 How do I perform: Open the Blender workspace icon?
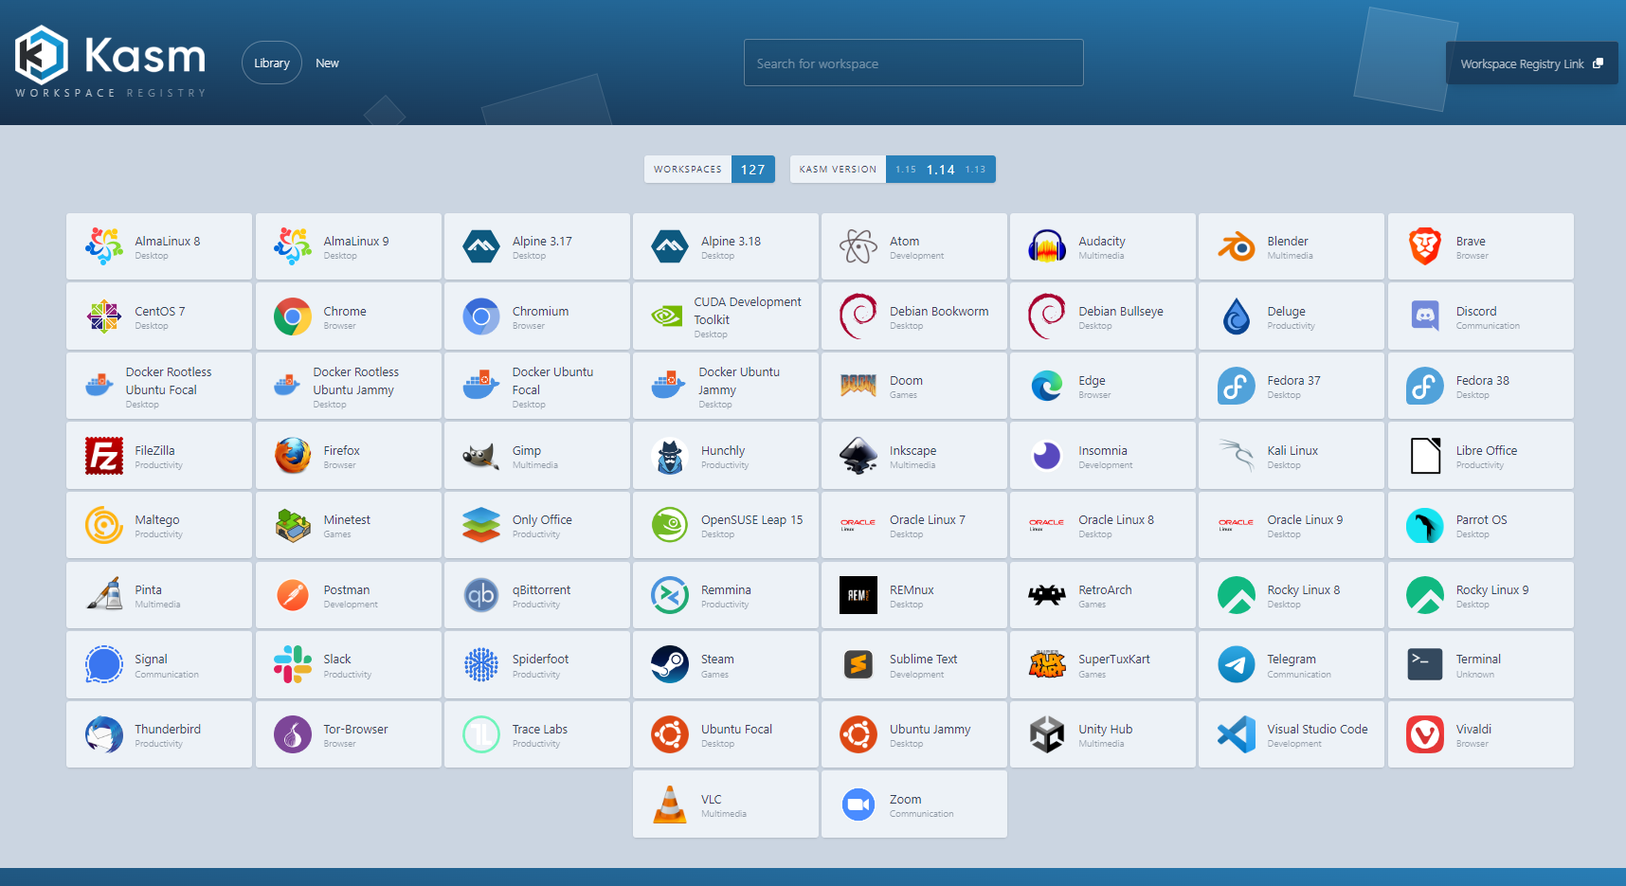pyautogui.click(x=1237, y=246)
